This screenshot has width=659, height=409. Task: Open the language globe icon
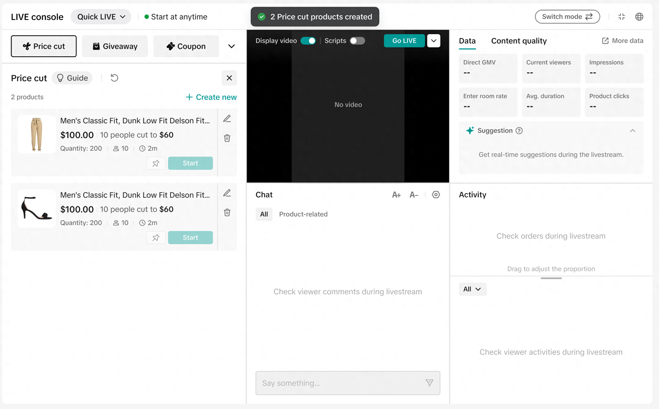click(x=639, y=17)
